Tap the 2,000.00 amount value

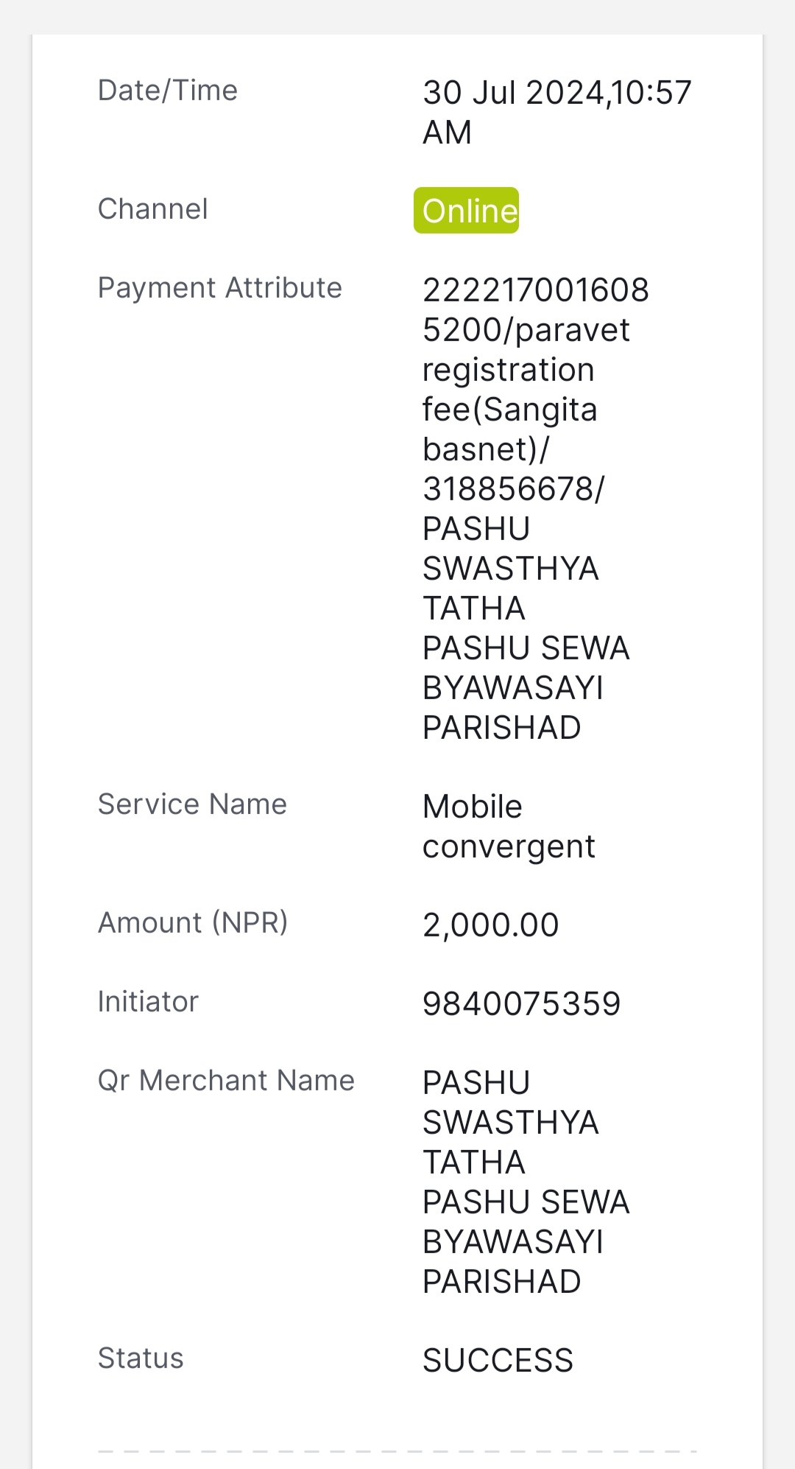(x=491, y=925)
